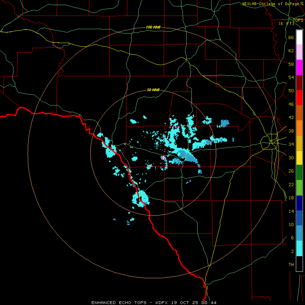Click the '26' legend value

tap(291, 171)
